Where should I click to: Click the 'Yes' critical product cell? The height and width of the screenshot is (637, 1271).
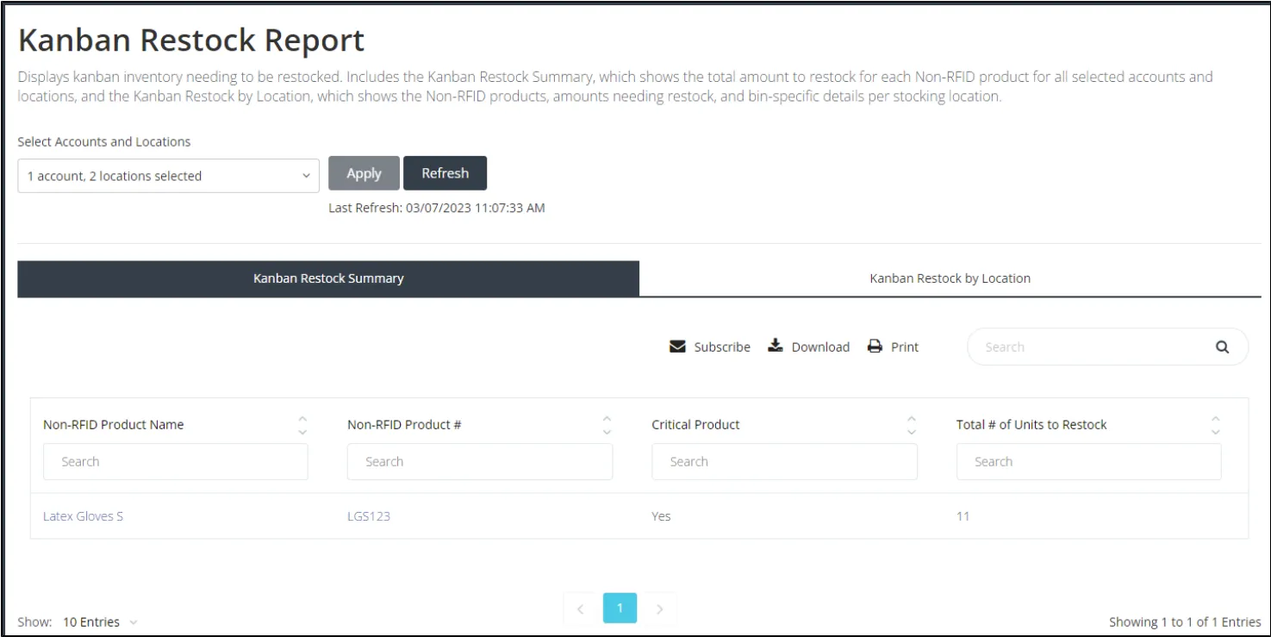click(x=661, y=516)
